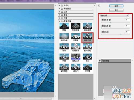The width and height of the screenshot is (134, 100).
Task: Click the 复位 (Reset) button
Action: [x=116, y=10]
